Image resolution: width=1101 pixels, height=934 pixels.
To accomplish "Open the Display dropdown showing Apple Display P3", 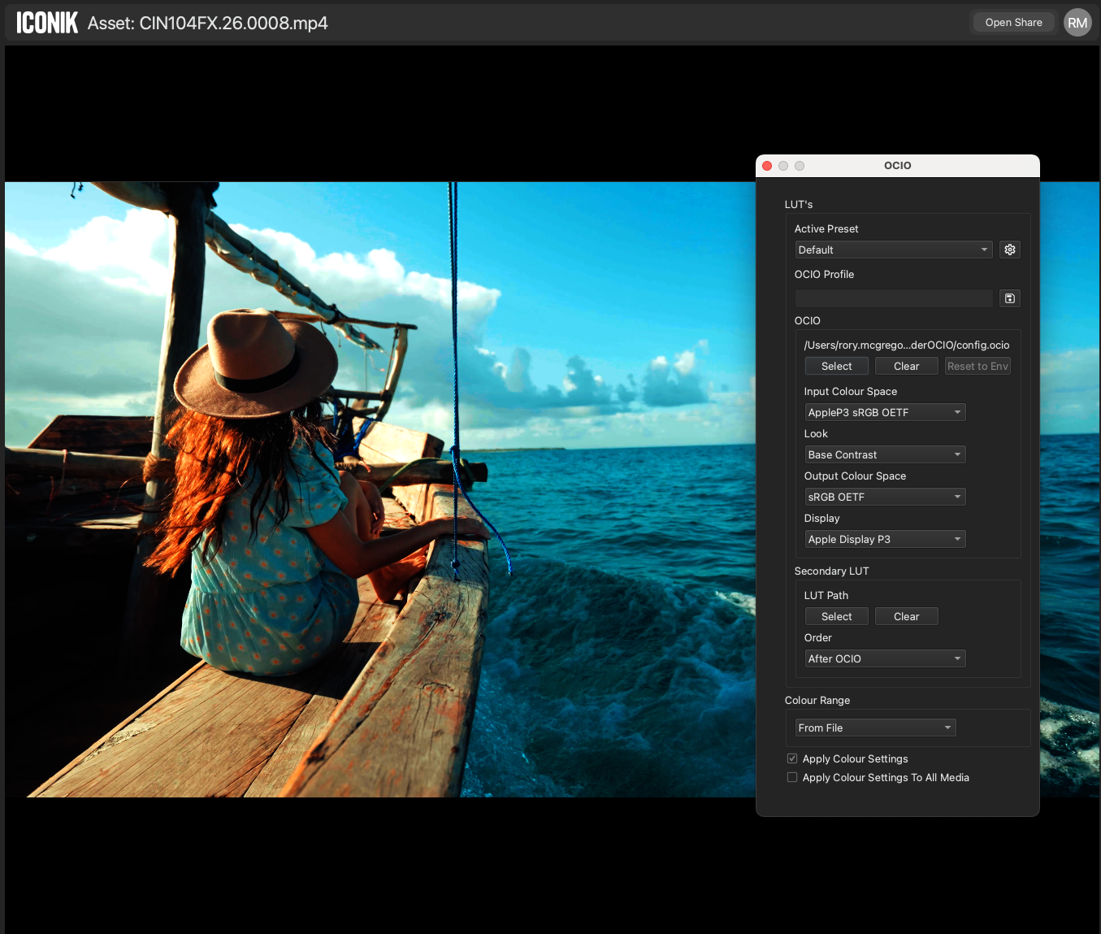I will tap(884, 539).
